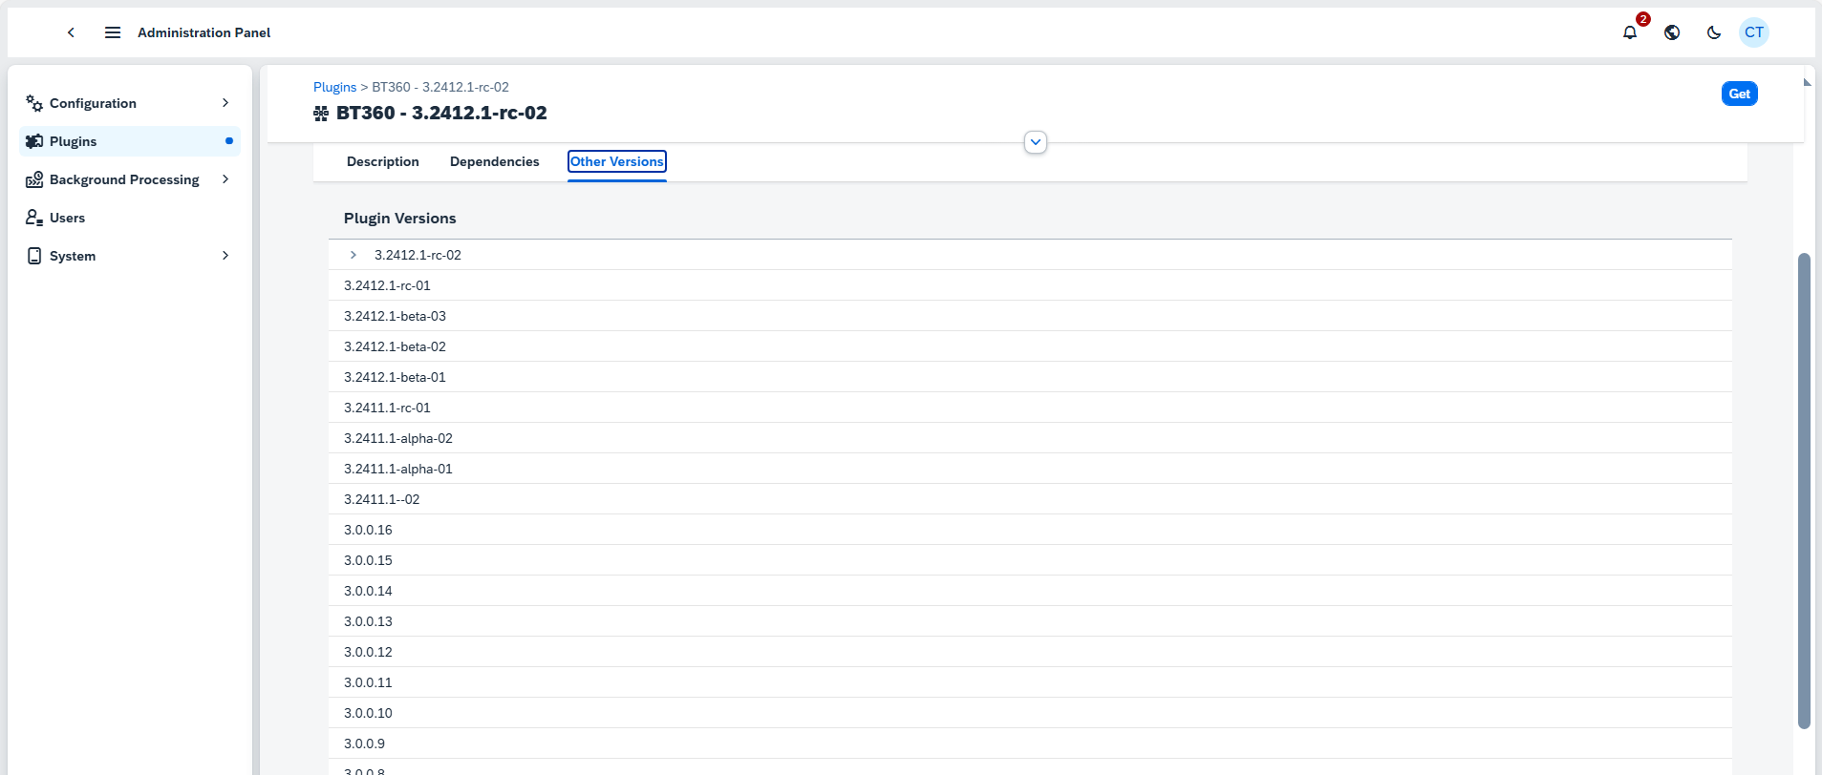Click the Users icon in sidebar
1822x775 pixels.
point(34,218)
